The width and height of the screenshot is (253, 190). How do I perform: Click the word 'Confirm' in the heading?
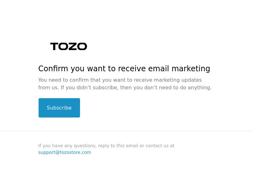(x=53, y=68)
